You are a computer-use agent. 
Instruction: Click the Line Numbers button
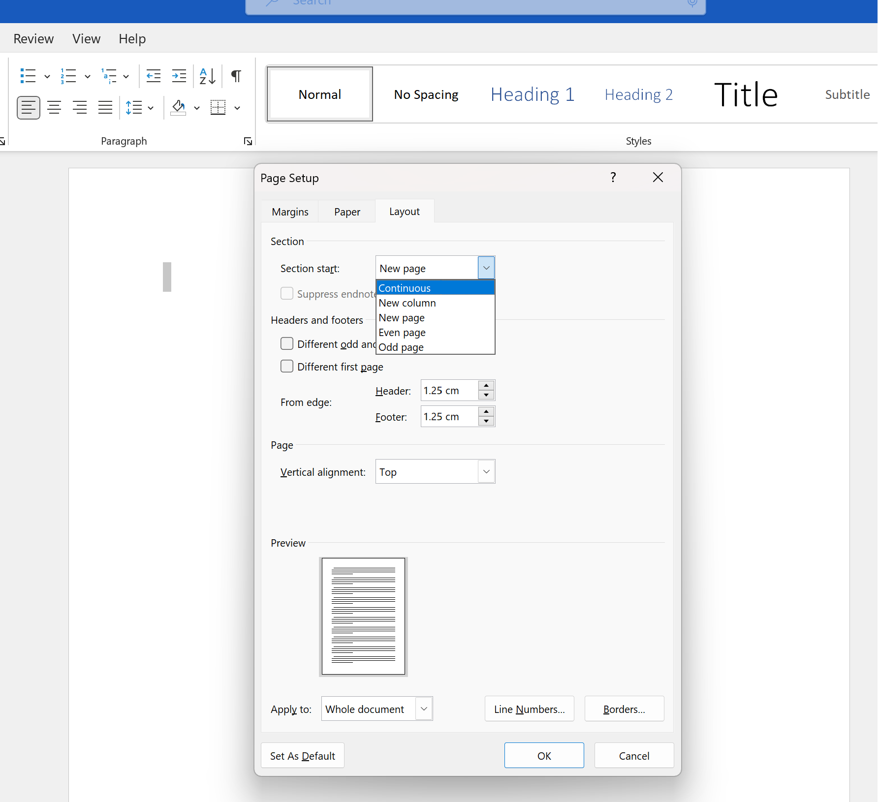[529, 709]
